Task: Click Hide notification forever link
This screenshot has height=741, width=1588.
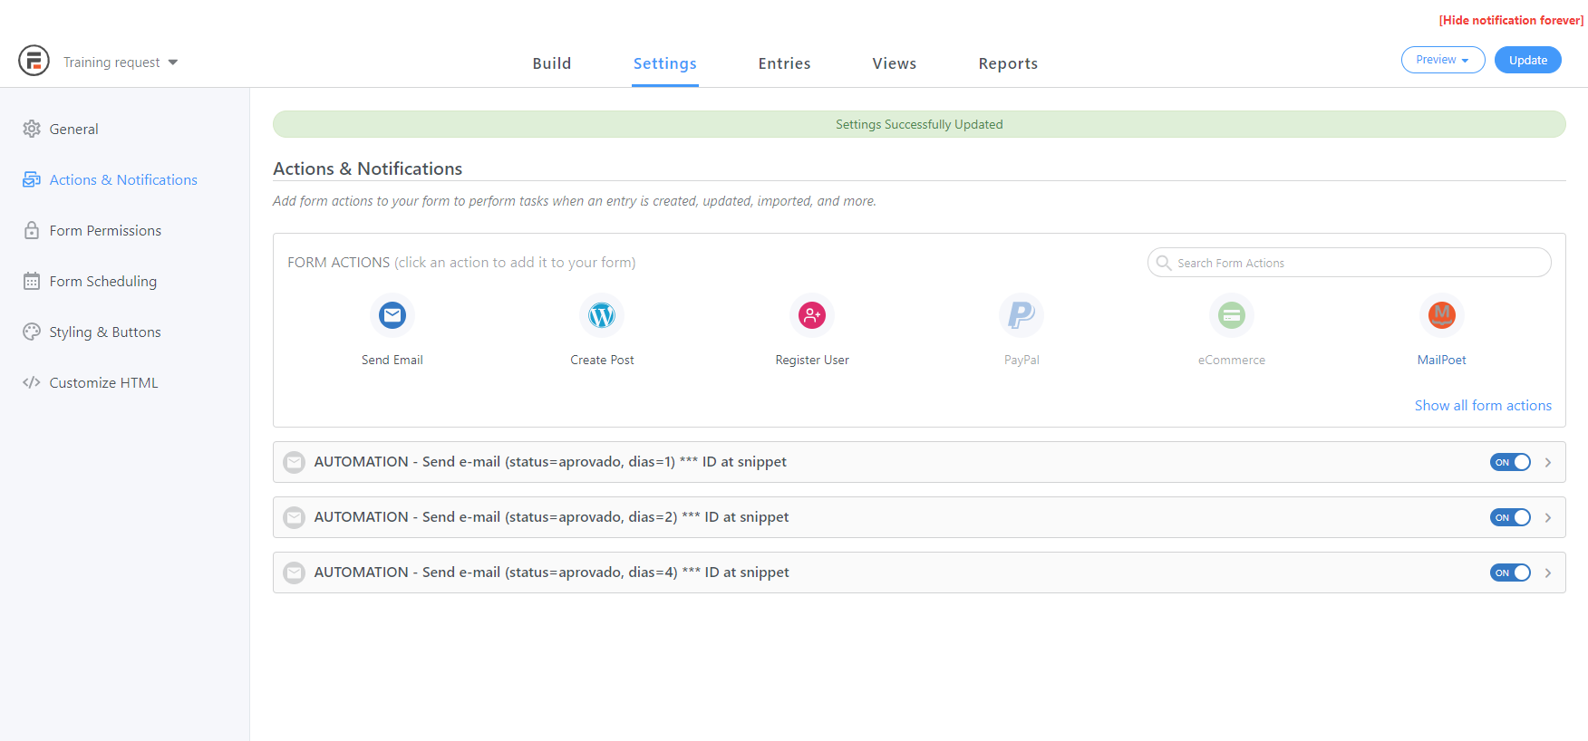Action: (x=1511, y=20)
